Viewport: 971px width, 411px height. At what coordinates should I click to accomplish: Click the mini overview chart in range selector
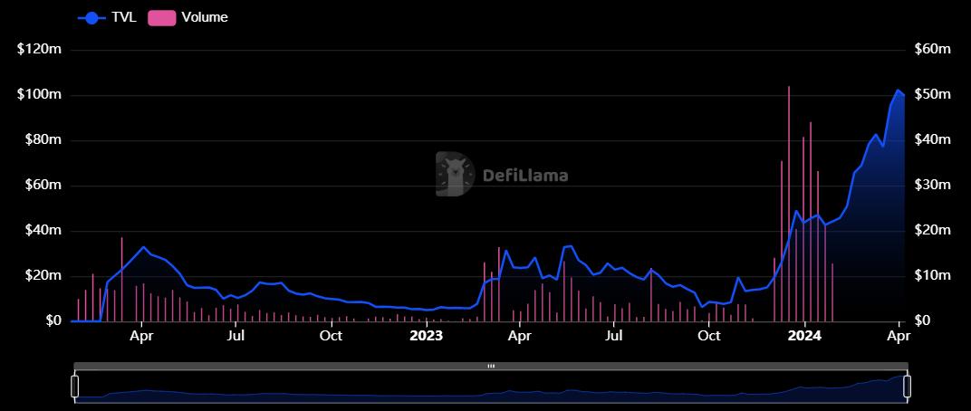tap(490, 386)
